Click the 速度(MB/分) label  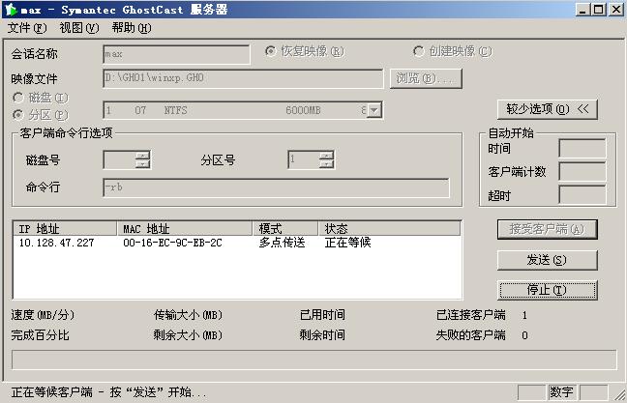tap(43, 315)
